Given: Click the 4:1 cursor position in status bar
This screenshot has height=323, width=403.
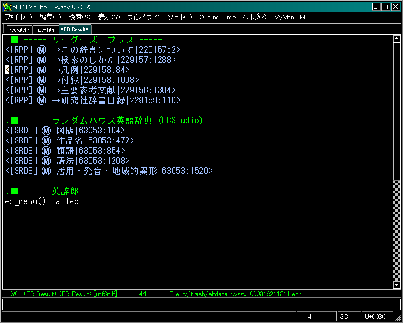Looking at the screenshot, I should [x=317, y=316].
